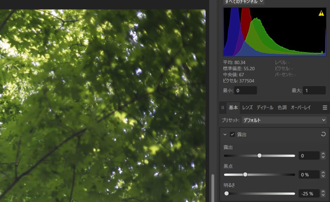
Task: Switch to the オーバーレイ tab
Action: tap(301, 108)
